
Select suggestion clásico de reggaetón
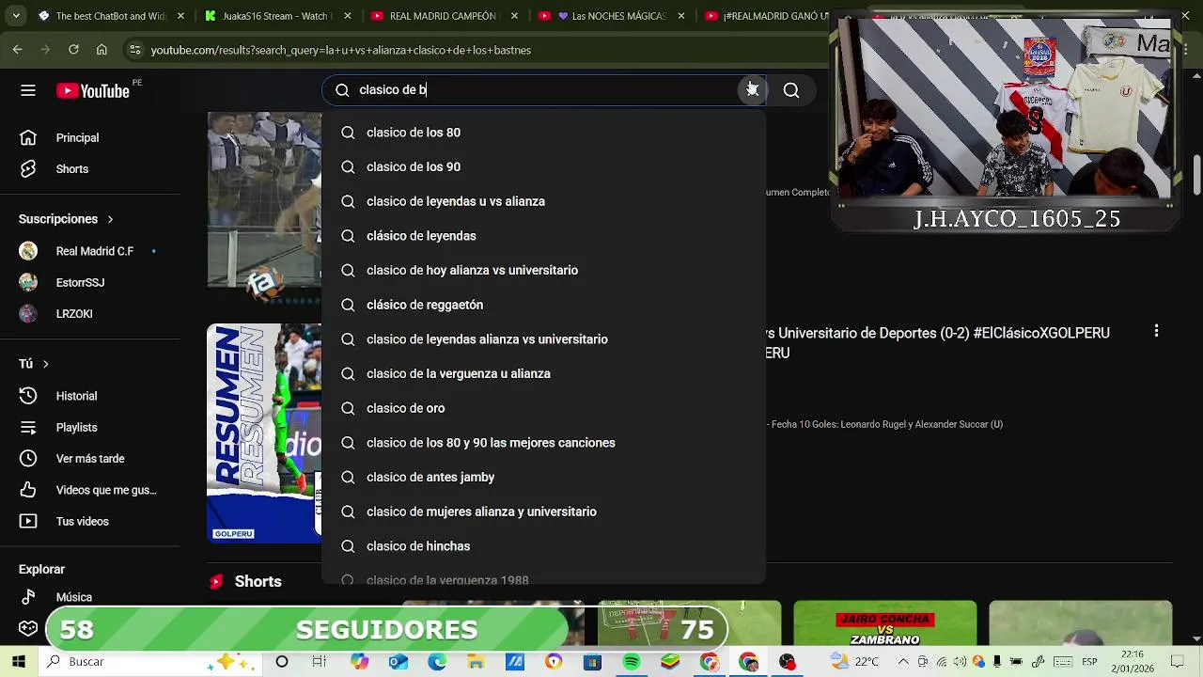pyautogui.click(x=543, y=305)
